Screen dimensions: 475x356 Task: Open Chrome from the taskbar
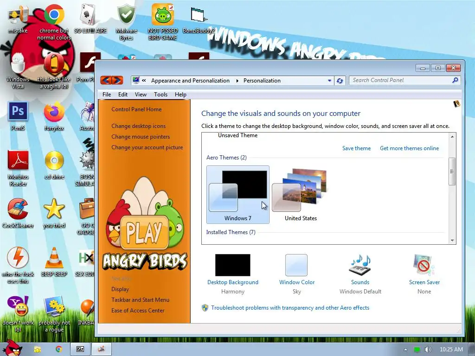click(59, 350)
